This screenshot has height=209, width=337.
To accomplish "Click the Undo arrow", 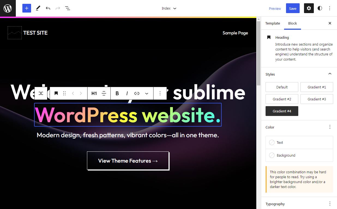I will 48,8.
